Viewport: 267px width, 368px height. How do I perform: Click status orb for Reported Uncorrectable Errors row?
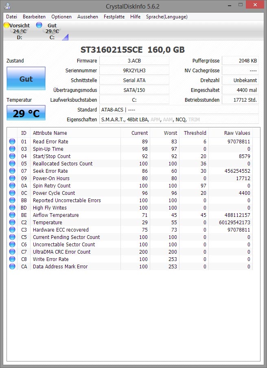pyautogui.click(x=12, y=200)
